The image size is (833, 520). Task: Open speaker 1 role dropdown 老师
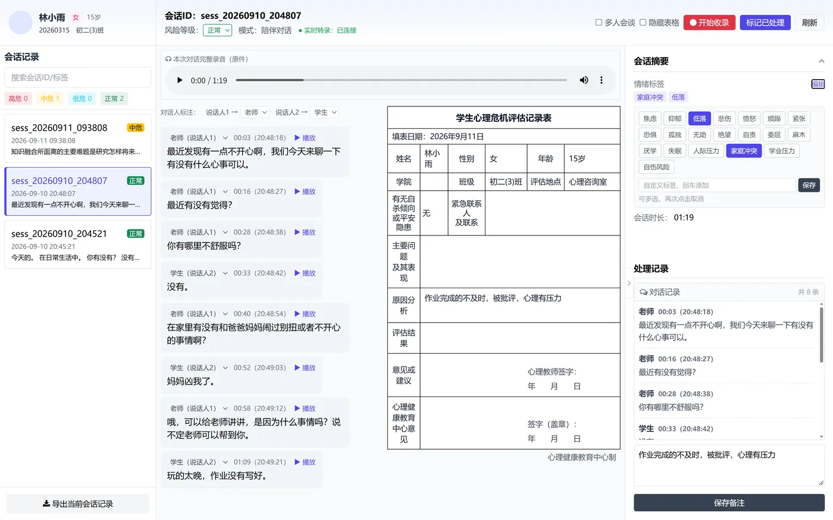click(x=256, y=112)
